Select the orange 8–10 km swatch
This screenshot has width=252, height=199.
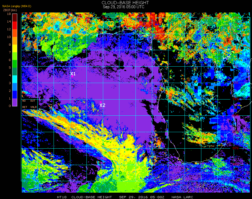click(x=15, y=41)
